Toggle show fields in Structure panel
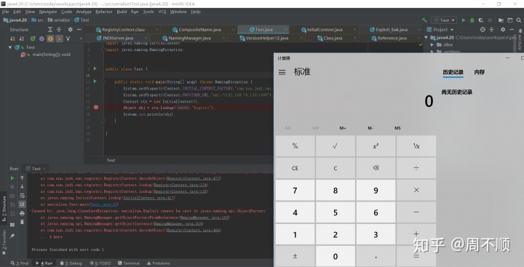The height and width of the screenshot is (267, 524). click(x=50, y=39)
